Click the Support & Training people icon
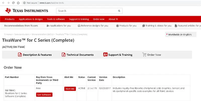This screenshot has height=101, width=201. [x=105, y=55]
